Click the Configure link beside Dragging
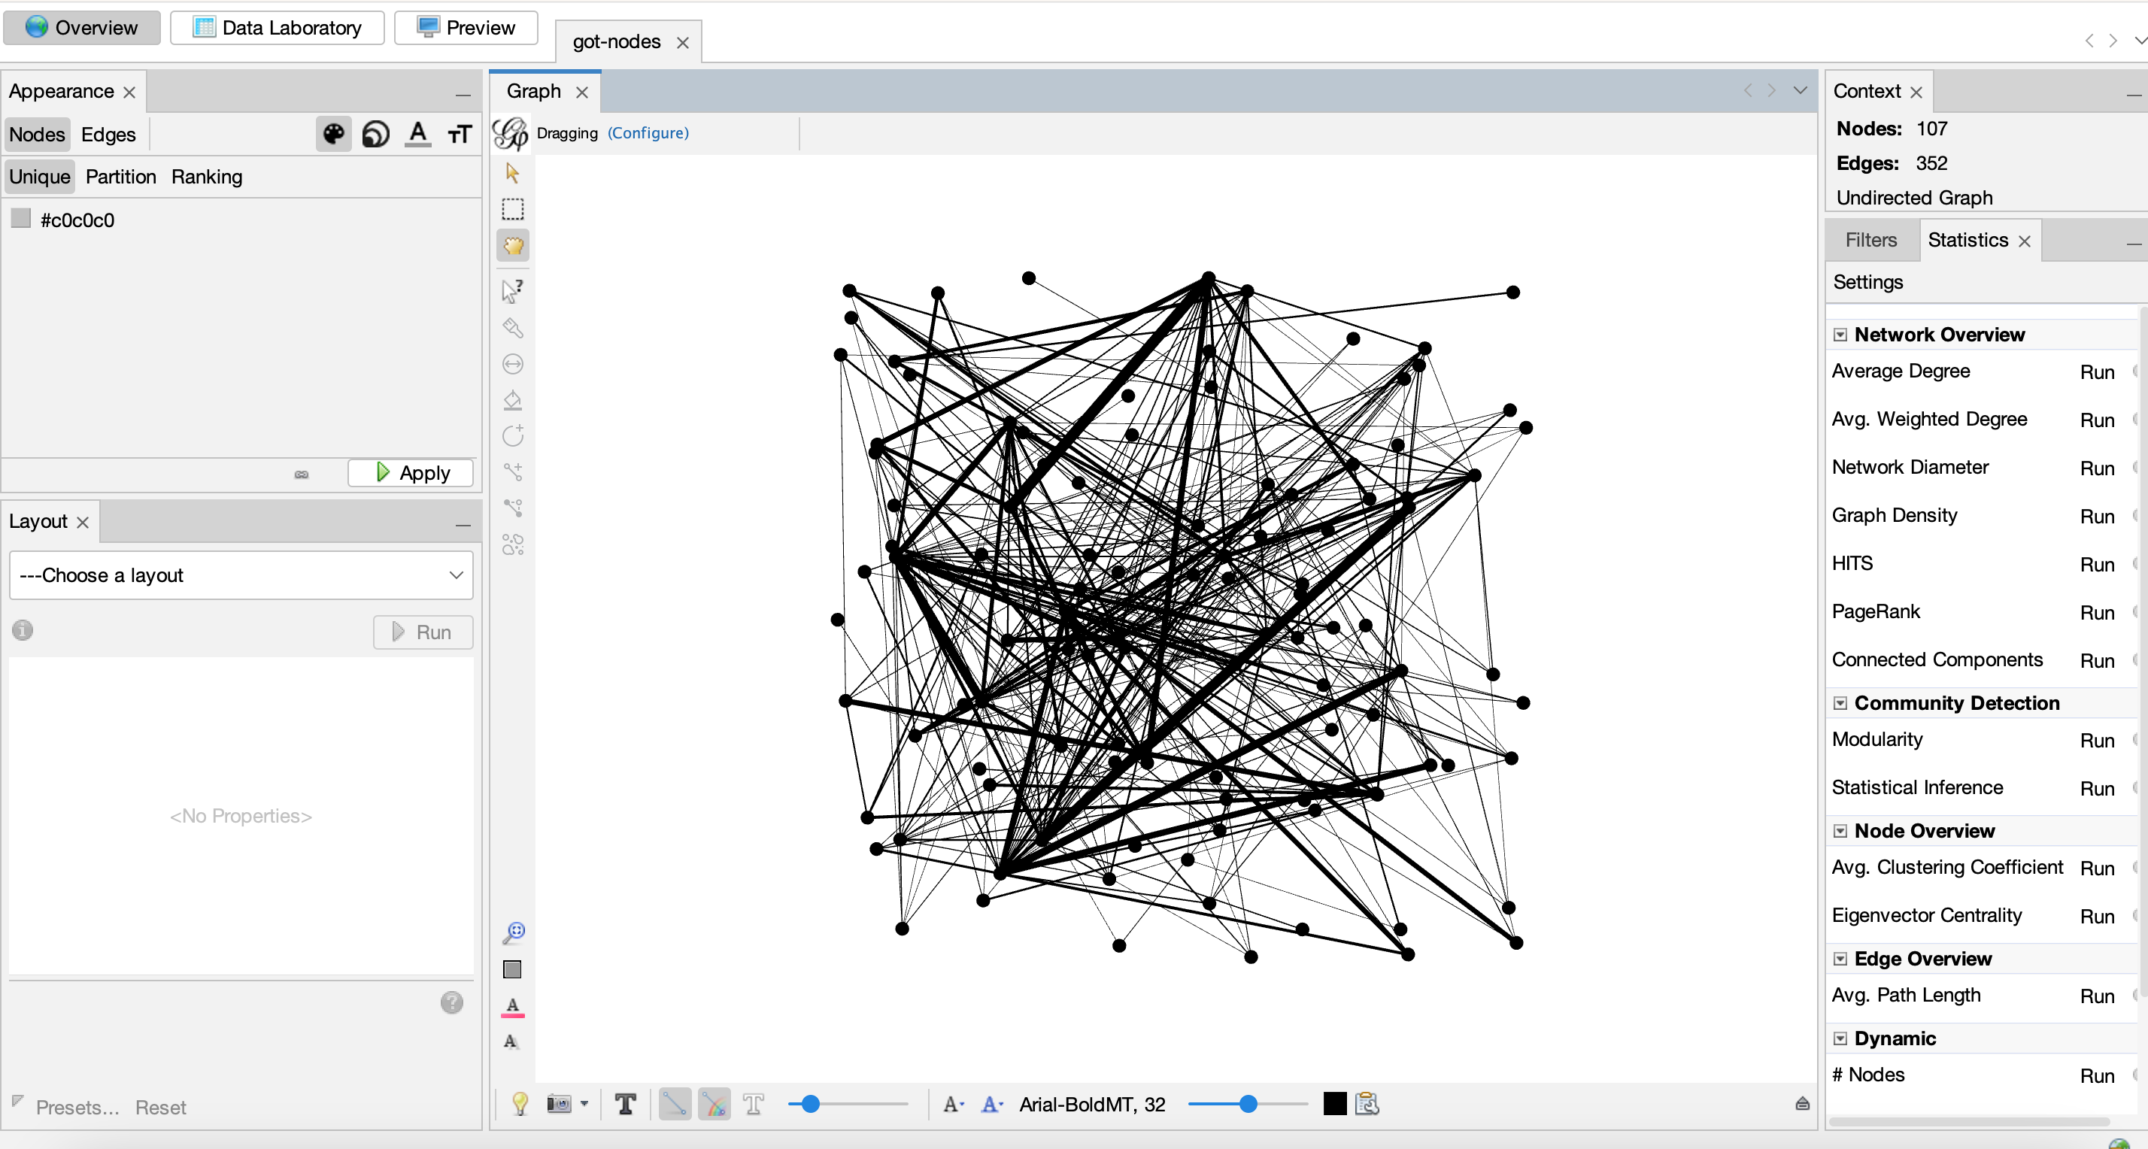2148x1149 pixels. click(x=648, y=132)
